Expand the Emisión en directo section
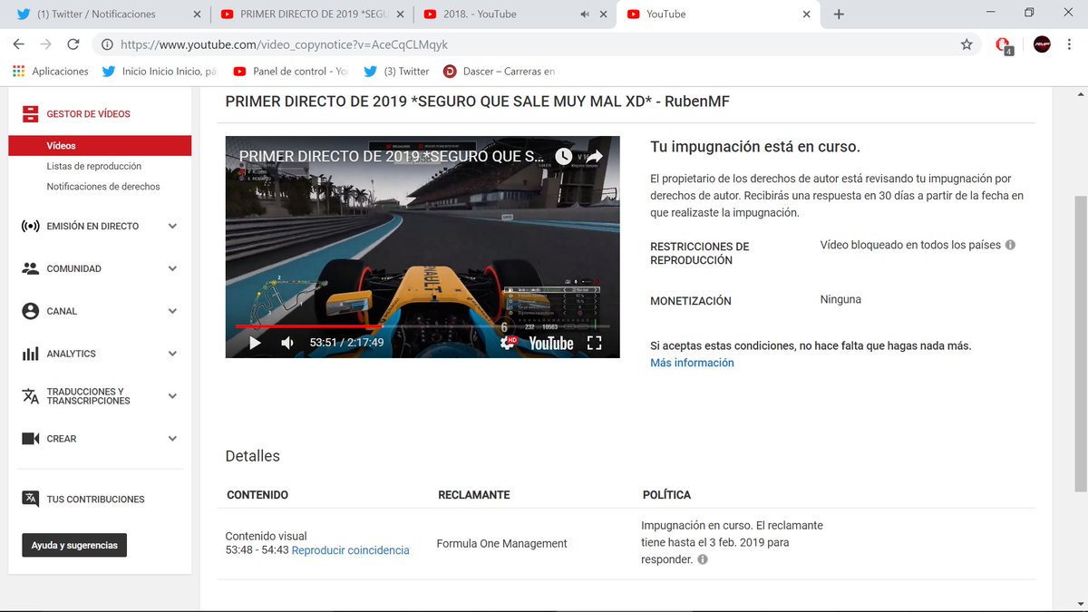 [x=172, y=226]
